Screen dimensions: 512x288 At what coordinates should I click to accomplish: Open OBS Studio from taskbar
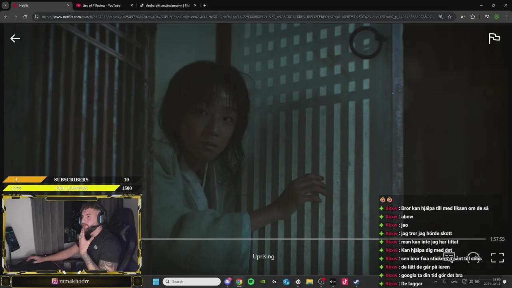321,282
